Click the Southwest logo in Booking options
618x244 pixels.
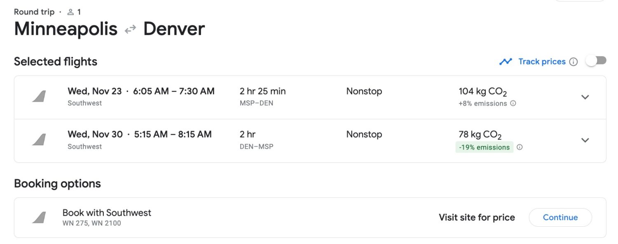39,217
